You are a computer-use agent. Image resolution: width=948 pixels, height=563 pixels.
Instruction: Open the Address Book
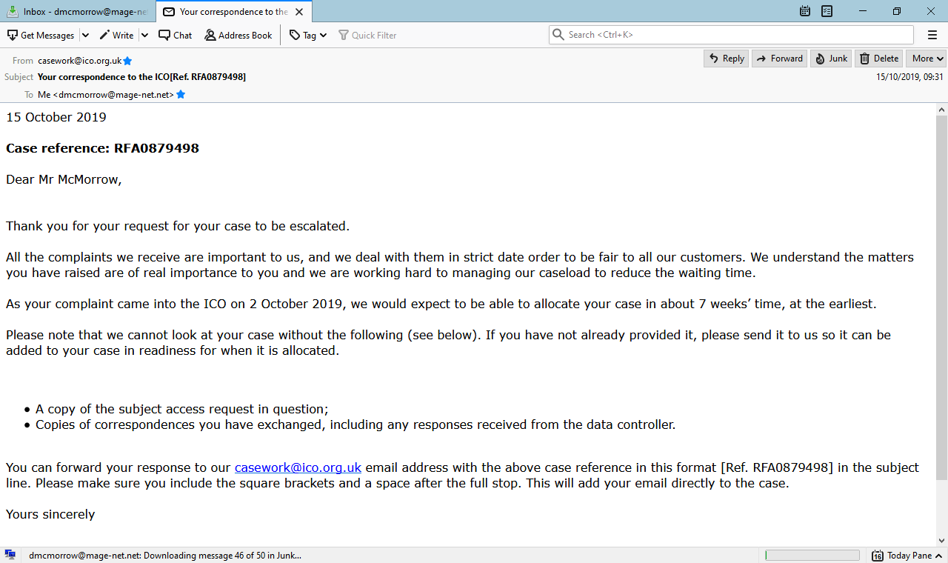pos(238,35)
